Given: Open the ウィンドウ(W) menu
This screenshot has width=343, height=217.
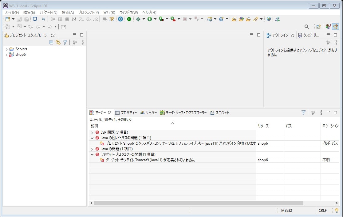Looking at the screenshot, I should [128, 13].
